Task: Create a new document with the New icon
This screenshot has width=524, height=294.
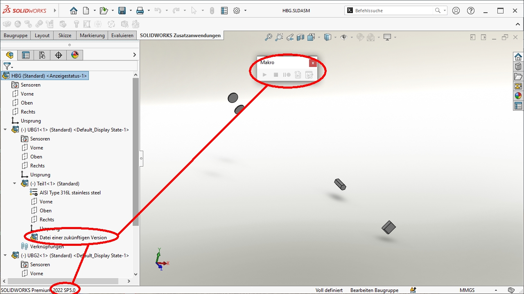Action: click(86, 11)
